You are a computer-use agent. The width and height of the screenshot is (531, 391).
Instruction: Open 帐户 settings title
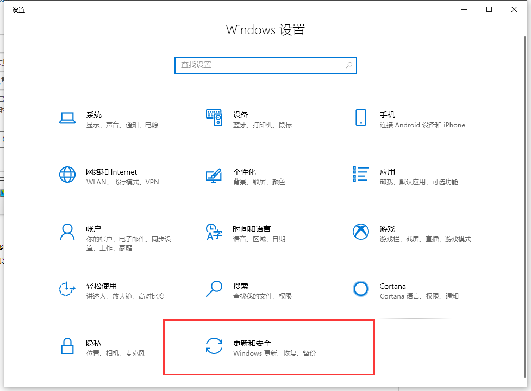pyautogui.click(x=93, y=229)
